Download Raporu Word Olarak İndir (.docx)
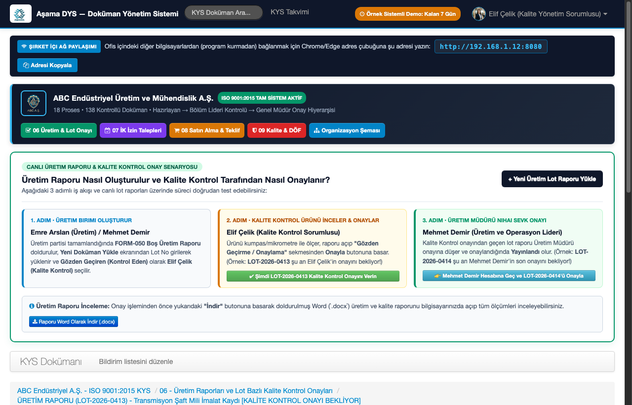Image resolution: width=632 pixels, height=405 pixels. click(74, 322)
